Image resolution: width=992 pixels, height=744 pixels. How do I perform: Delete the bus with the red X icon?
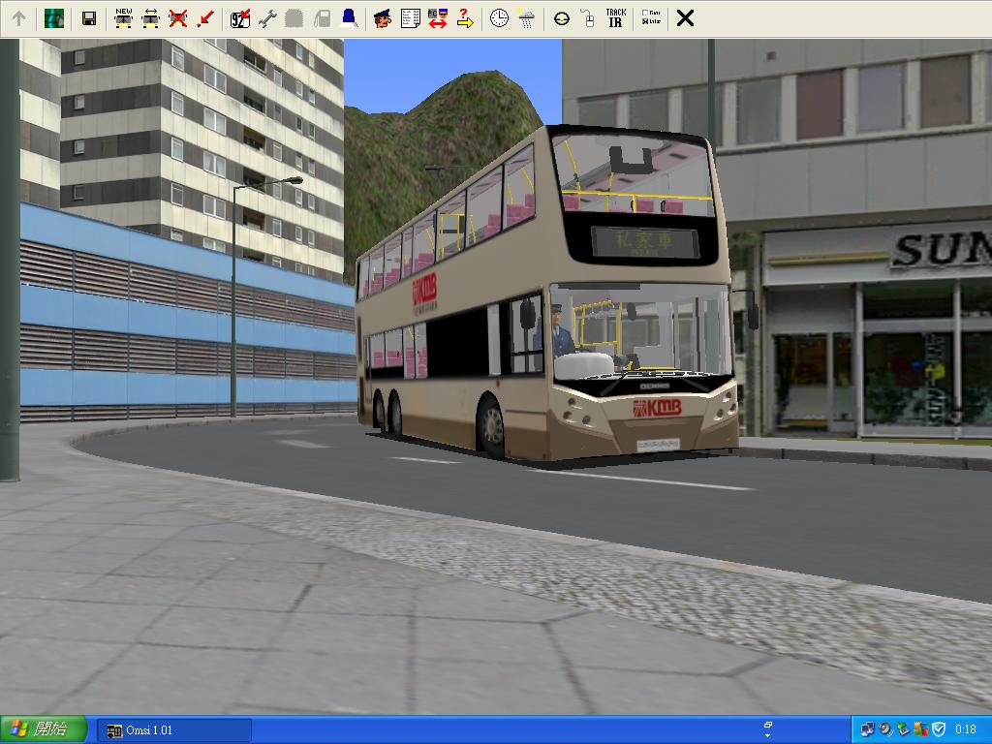click(178, 18)
